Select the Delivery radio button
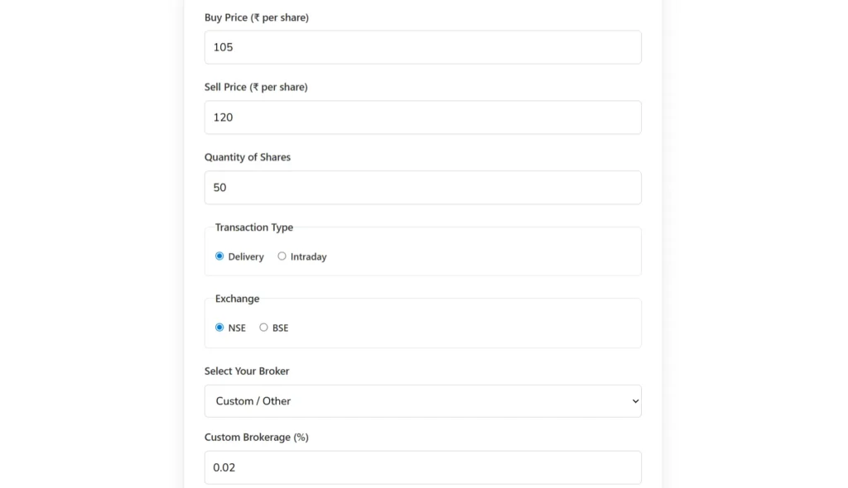Viewport: 848px width, 488px height. [x=219, y=256]
